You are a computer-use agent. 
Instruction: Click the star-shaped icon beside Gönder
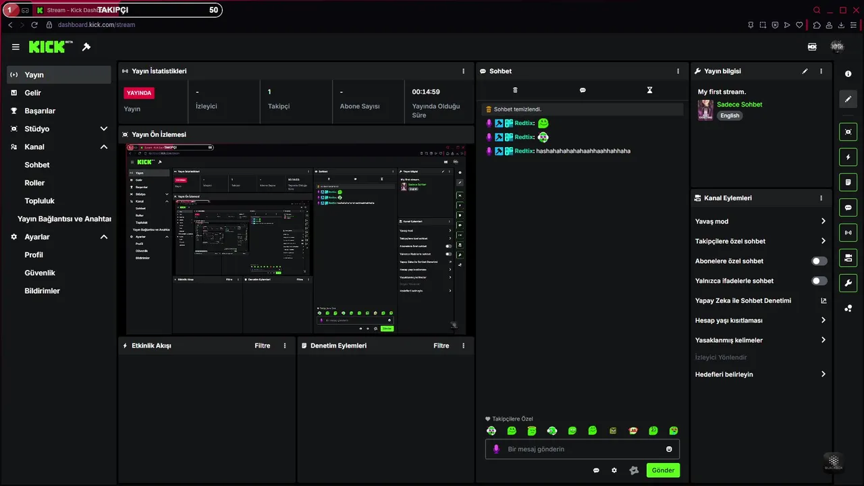click(x=634, y=470)
